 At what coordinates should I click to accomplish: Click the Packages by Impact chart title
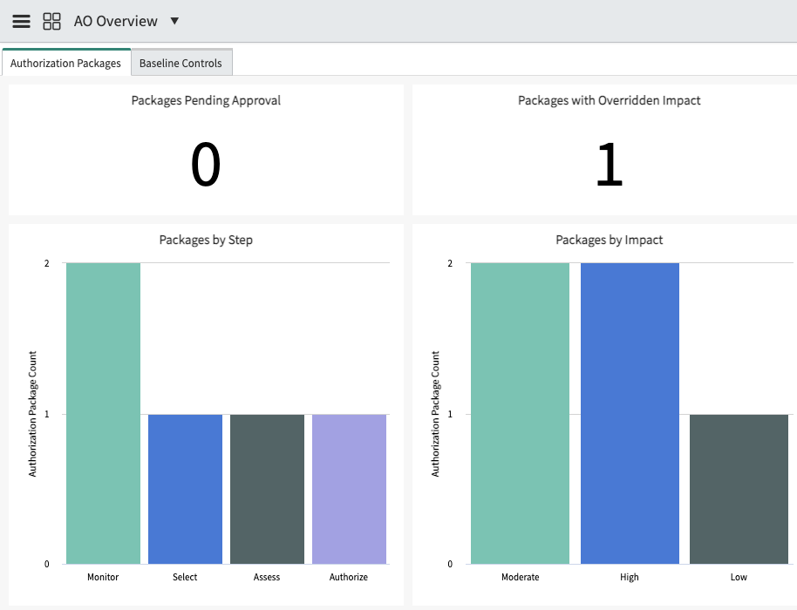pyautogui.click(x=609, y=240)
